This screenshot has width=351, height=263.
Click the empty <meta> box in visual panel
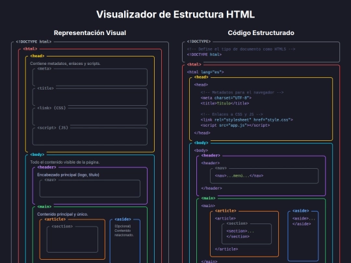[x=90, y=77]
